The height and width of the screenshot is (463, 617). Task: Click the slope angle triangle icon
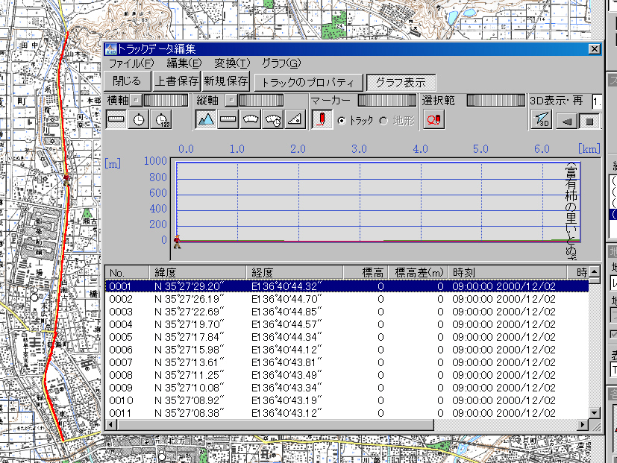[295, 119]
